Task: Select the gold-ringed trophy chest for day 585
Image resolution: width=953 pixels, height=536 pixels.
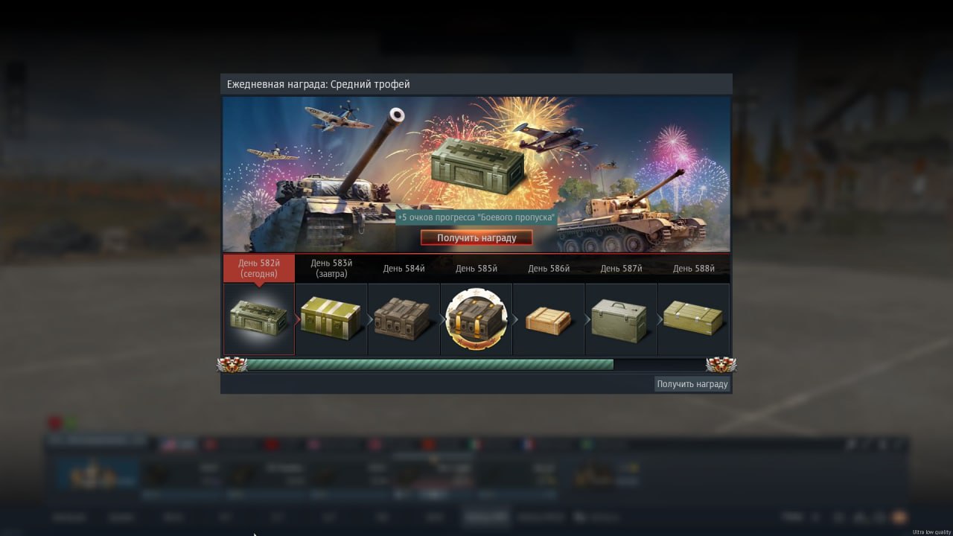Action: pos(476,319)
